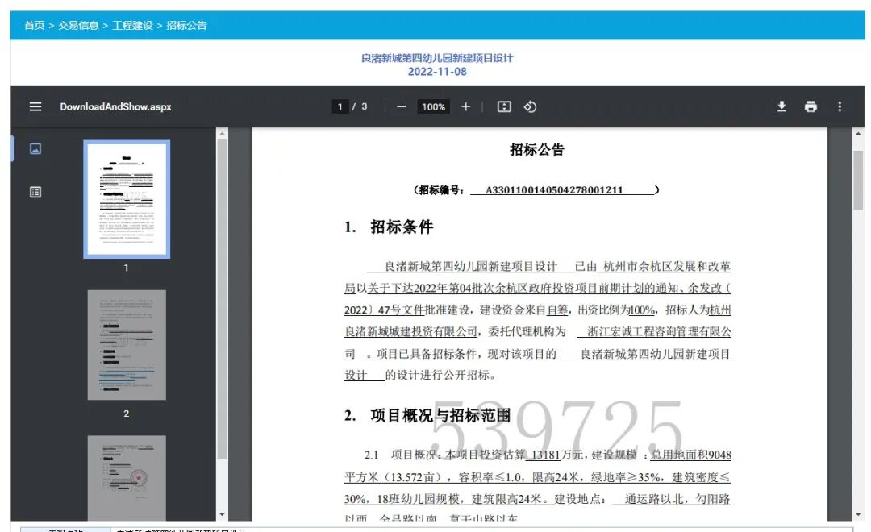Click bid number A3301100140504278001211

pyautogui.click(x=554, y=190)
